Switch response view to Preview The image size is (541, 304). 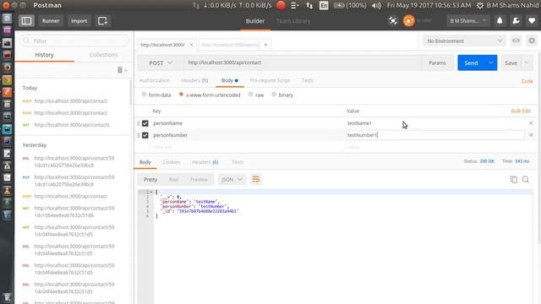tap(199, 180)
